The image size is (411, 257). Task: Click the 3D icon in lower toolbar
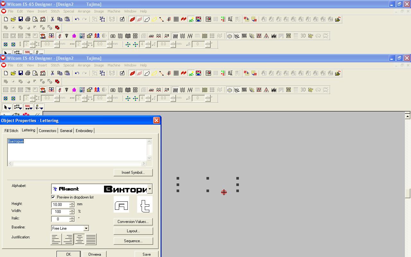click(303, 90)
